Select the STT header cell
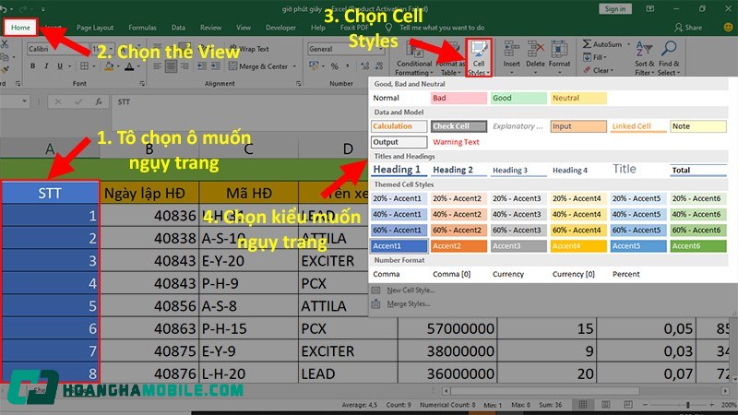Viewport: 738px width, 415px height. pyautogui.click(x=50, y=193)
